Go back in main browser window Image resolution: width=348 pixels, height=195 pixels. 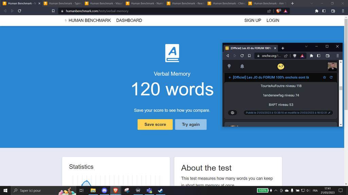[5, 11]
